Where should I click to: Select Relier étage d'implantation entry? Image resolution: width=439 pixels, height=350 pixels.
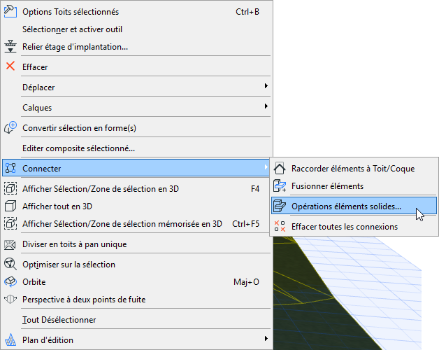pyautogui.click(x=136, y=47)
